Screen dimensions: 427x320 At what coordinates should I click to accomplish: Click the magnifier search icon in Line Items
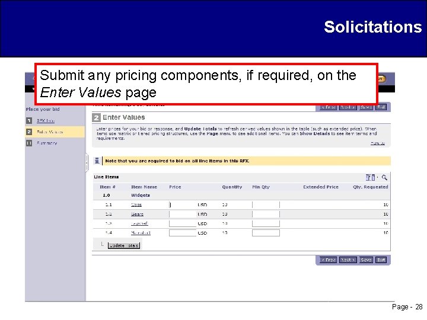pyautogui.click(x=384, y=177)
